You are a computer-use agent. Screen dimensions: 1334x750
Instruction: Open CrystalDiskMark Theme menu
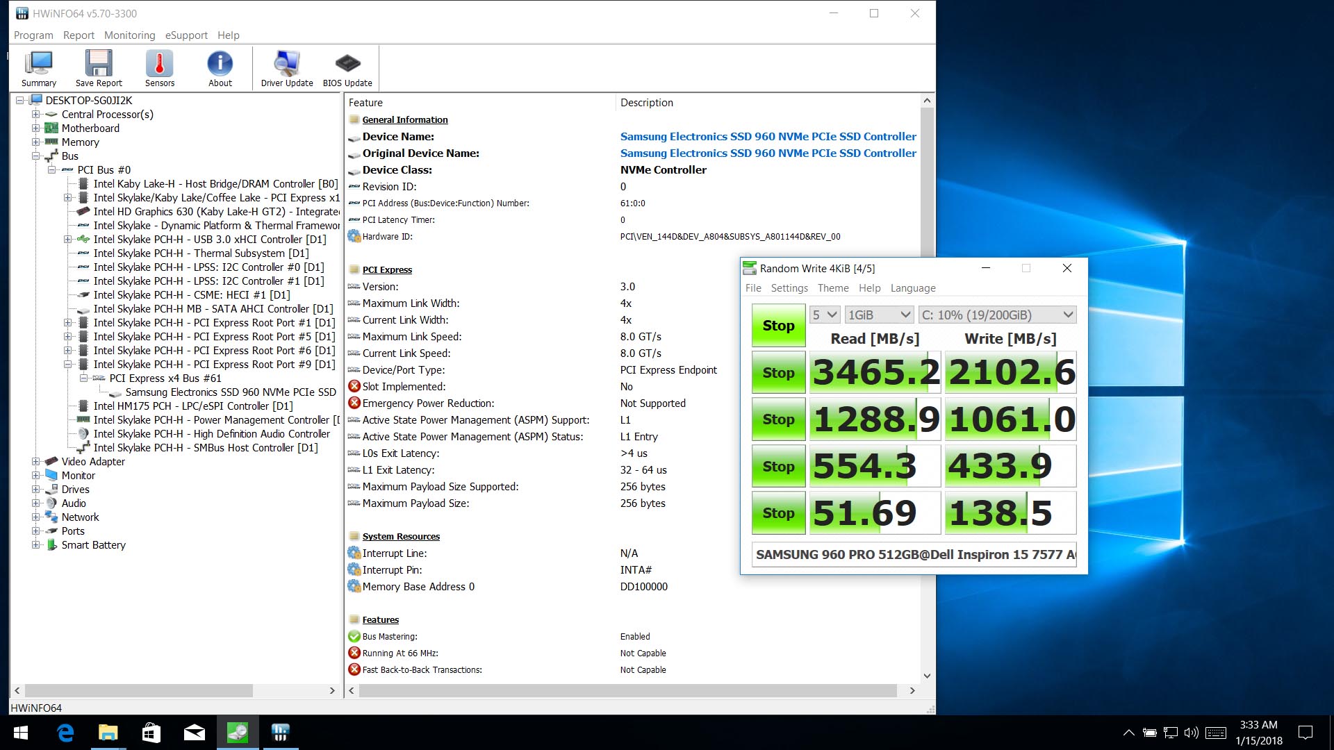(833, 288)
